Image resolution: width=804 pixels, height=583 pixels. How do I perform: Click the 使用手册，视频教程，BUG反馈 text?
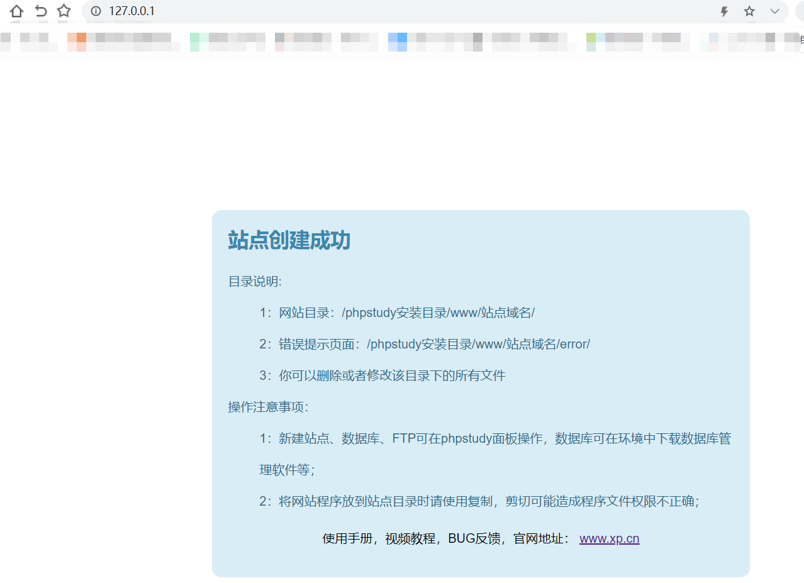coord(411,539)
